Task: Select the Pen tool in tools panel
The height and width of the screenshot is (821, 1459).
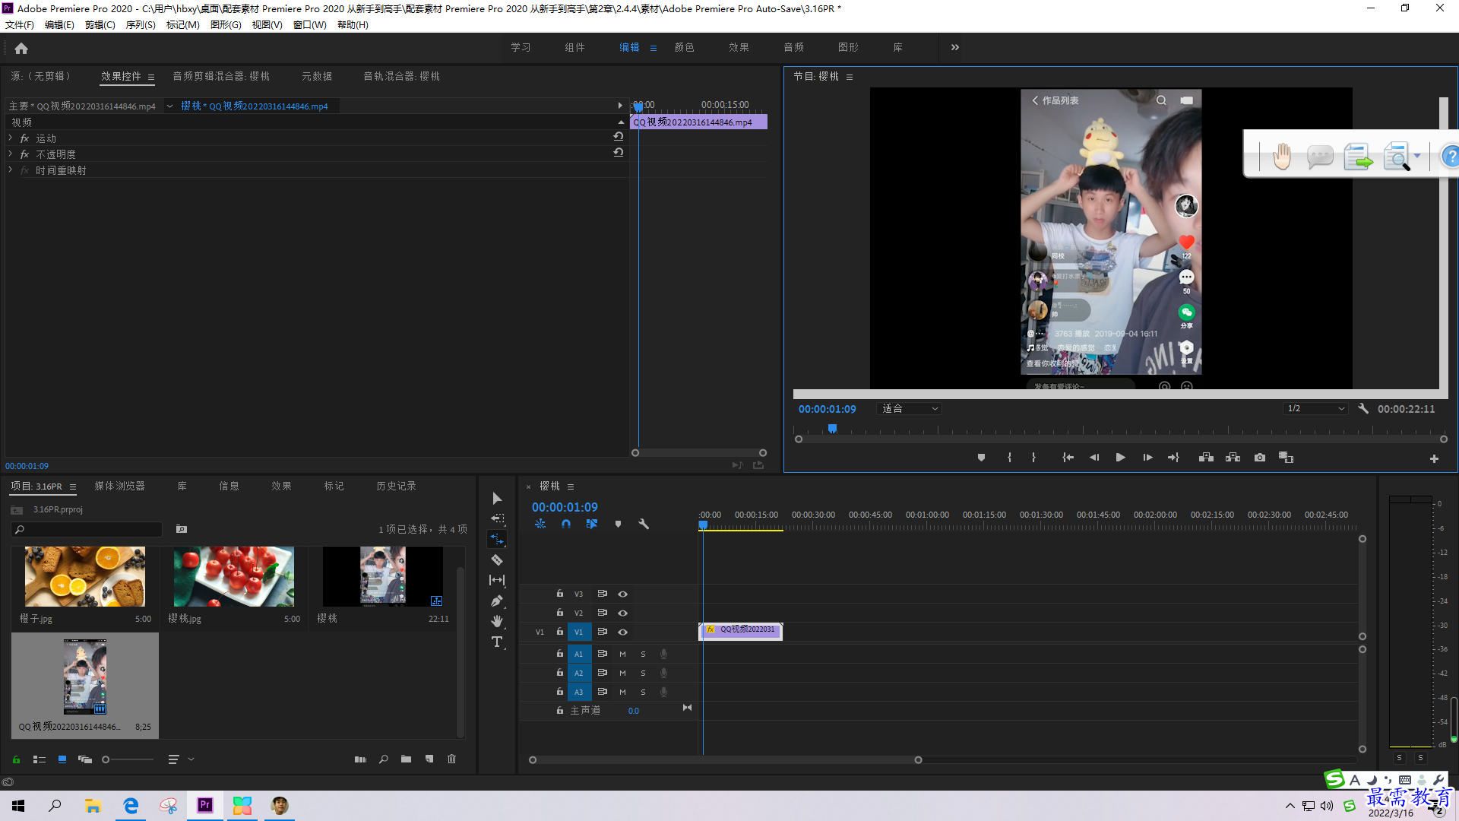Action: [497, 601]
